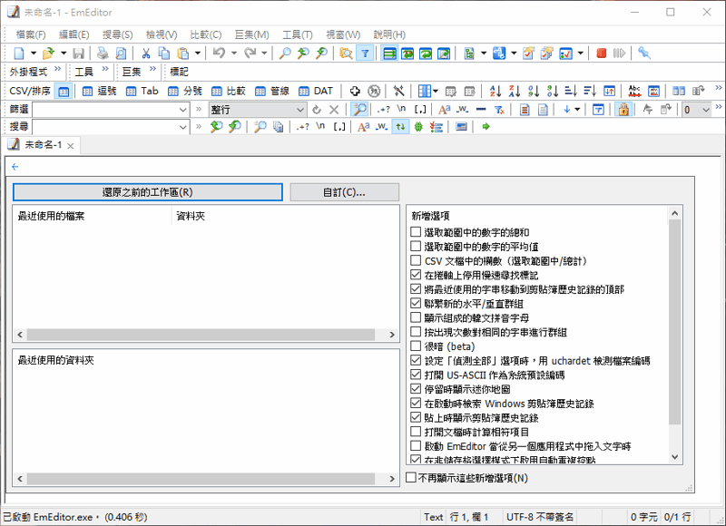Toggle 打開文檔時計算相符項目 checkbox
Screen dimensions: 726x526
416,432
